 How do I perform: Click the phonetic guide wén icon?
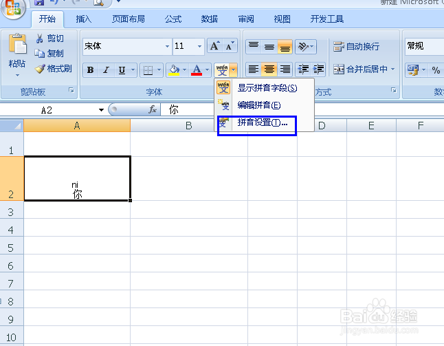222,70
